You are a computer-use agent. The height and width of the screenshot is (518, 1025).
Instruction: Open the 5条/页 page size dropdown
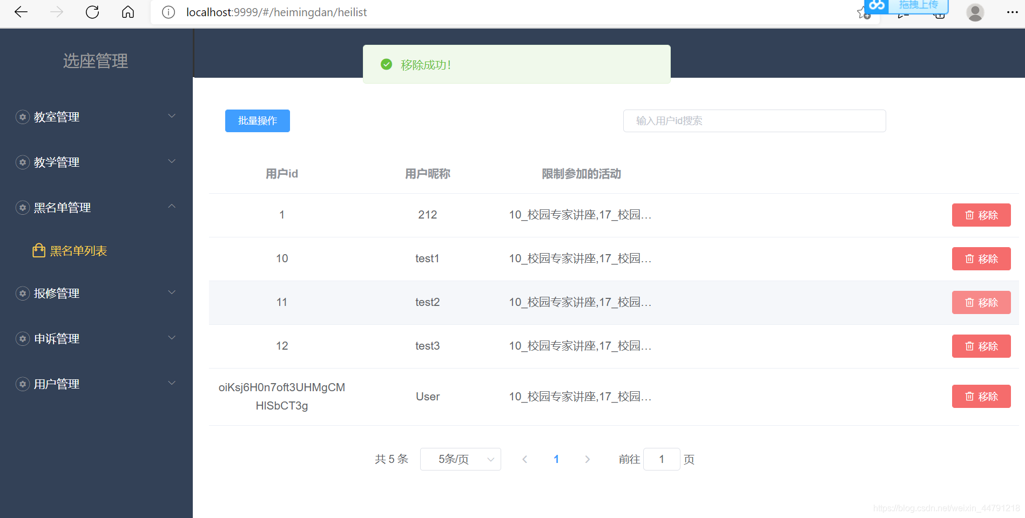pyautogui.click(x=461, y=459)
